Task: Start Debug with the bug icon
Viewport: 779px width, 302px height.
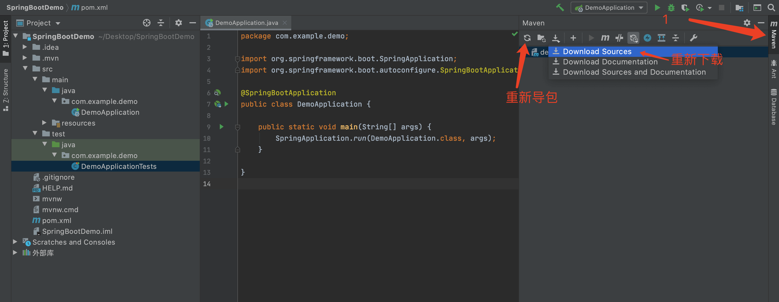Action: coord(671,8)
